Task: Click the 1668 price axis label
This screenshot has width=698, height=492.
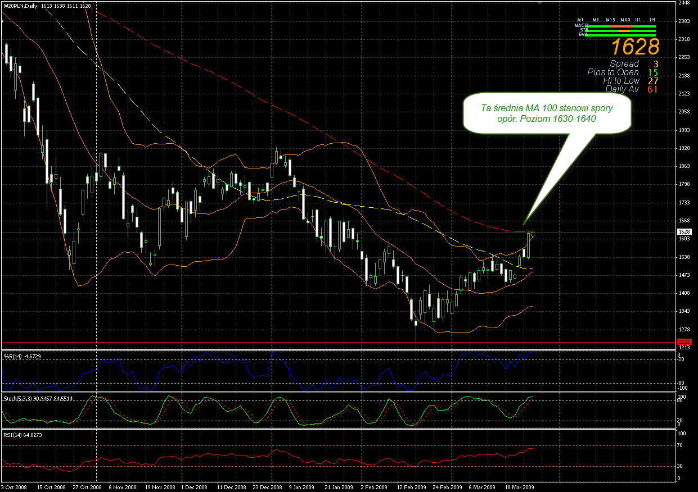Action: [x=684, y=221]
